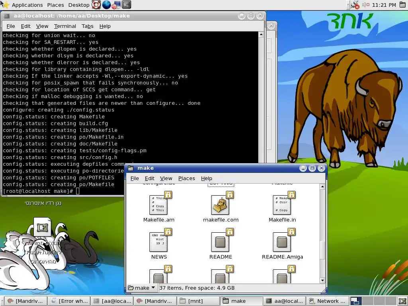Click the disconnected network status tray icon
The width and height of the screenshot is (408, 306).
355,5
